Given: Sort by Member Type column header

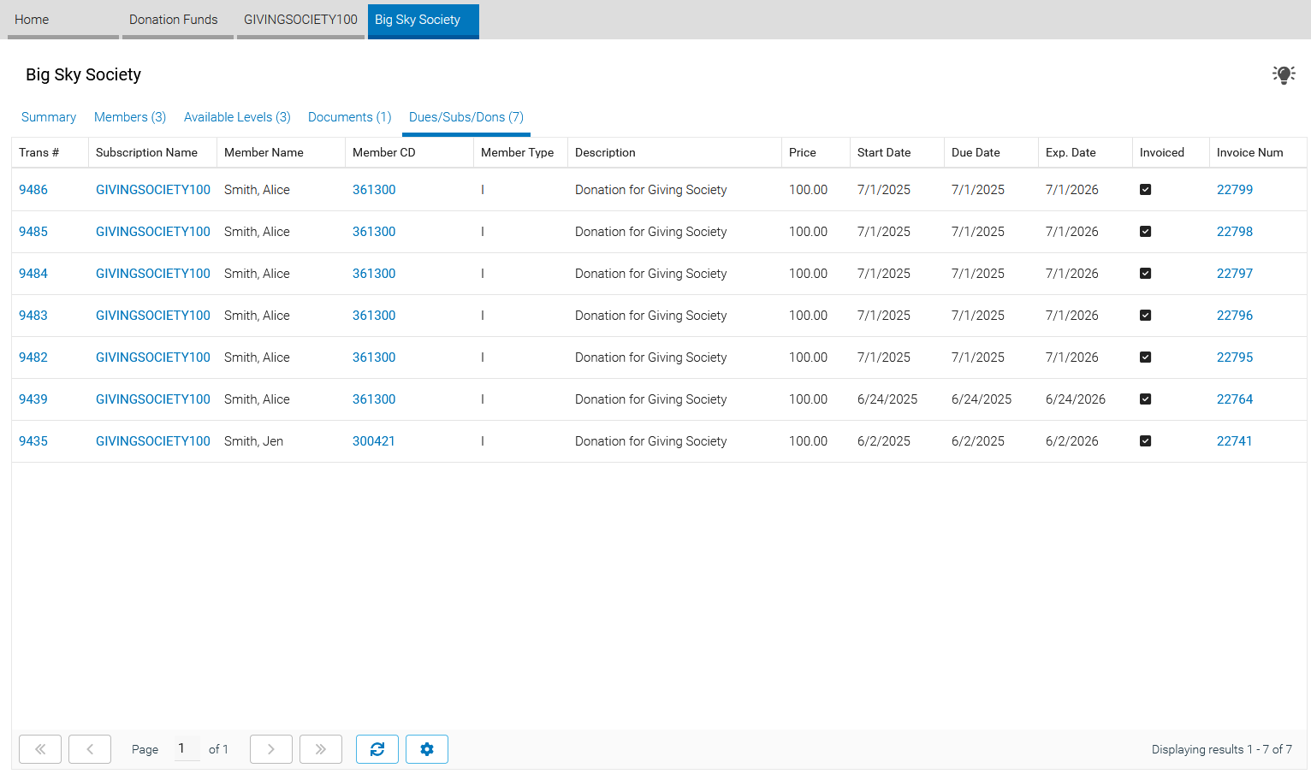Looking at the screenshot, I should click(520, 152).
